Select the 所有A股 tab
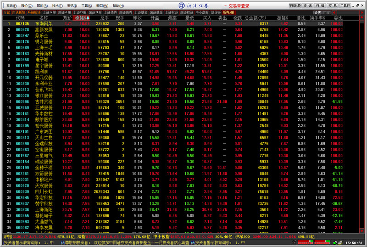The image size is (367, 247). pos(228,12)
